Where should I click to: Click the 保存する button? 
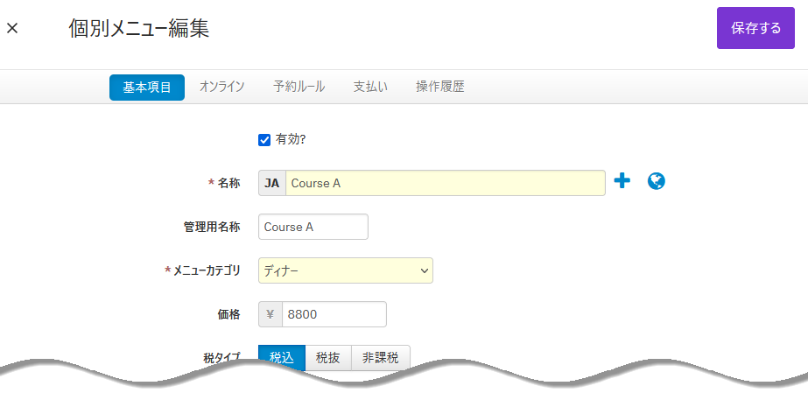tap(755, 28)
